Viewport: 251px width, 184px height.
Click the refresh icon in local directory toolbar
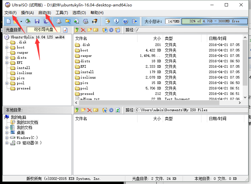click(x=118, y=110)
